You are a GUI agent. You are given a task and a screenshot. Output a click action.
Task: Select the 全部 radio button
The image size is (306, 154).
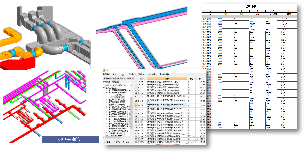(123, 142)
